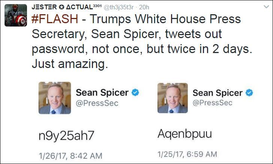This screenshot has width=273, height=164.
Task: Click Sean Spicer name above n9y25ah7 tweet
Action: (x=102, y=92)
